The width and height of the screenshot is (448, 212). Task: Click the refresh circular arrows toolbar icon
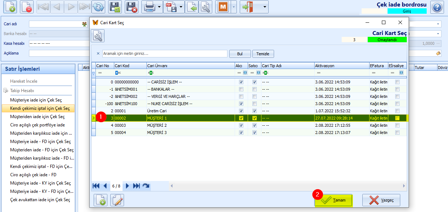pos(98,7)
